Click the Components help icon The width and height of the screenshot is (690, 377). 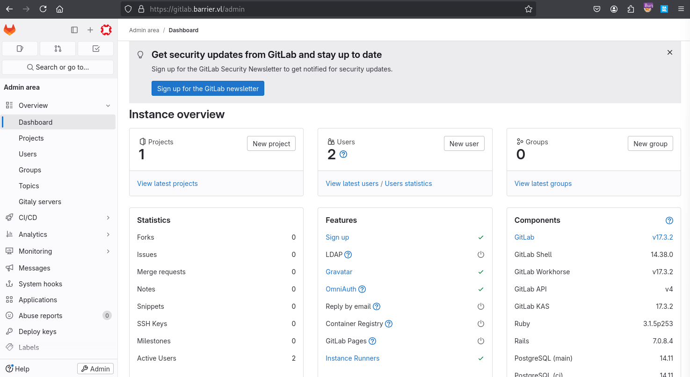coord(669,221)
